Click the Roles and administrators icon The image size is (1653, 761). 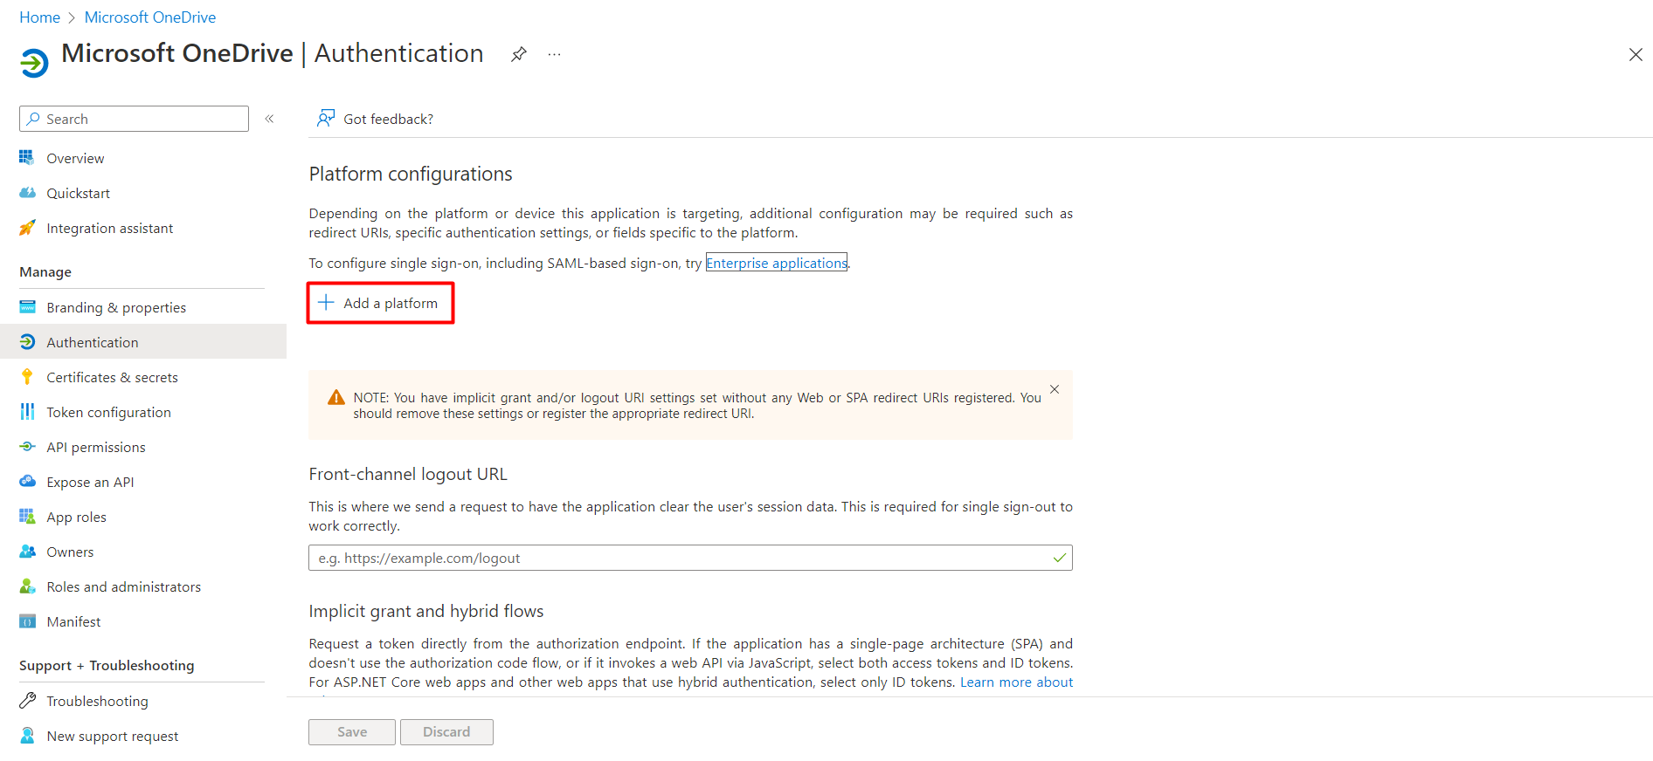27,586
